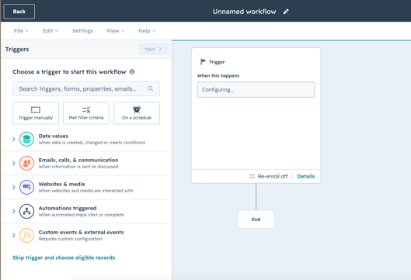Open the Help menu
411x280 pixels.
(x=147, y=31)
